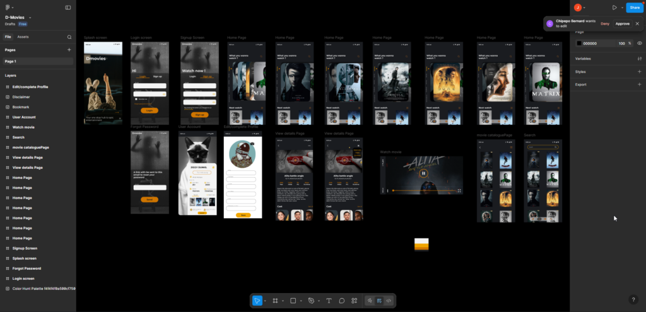The width and height of the screenshot is (646, 312).
Task: Click the Forgot Password frame label on canvas
Action: (x=144, y=127)
